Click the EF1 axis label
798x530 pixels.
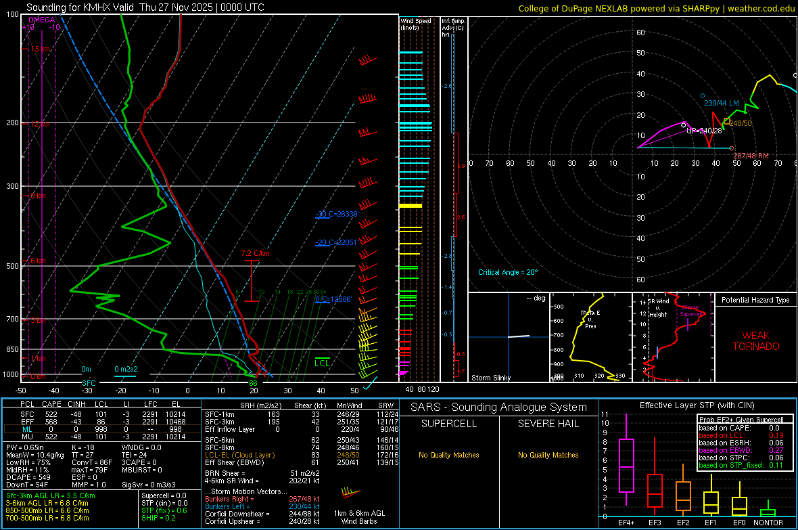click(x=711, y=523)
